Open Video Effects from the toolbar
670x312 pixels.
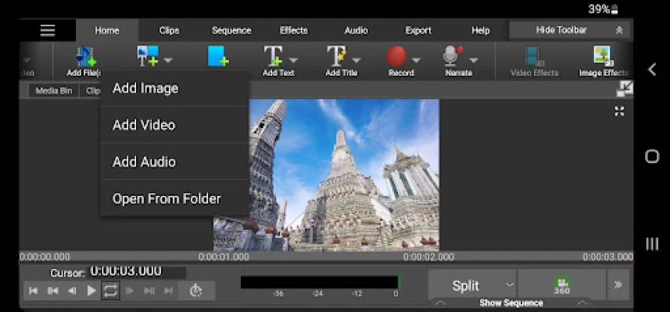535,62
